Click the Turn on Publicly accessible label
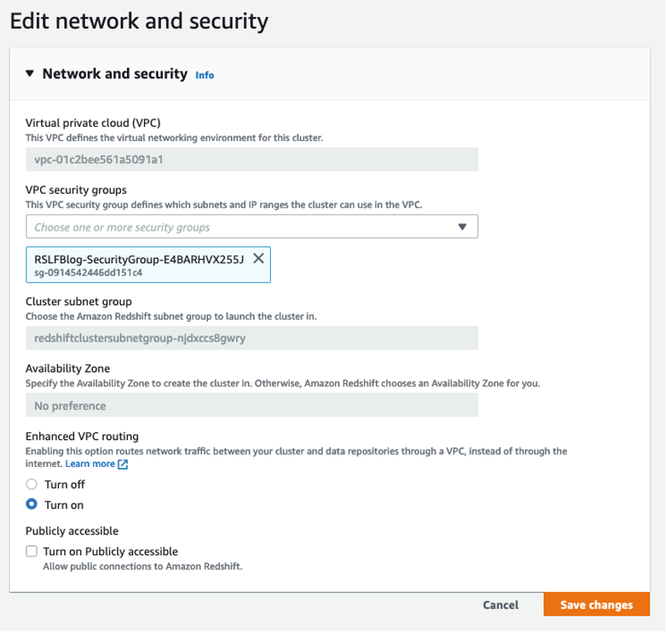Screen dimensions: 666x632 point(111,551)
